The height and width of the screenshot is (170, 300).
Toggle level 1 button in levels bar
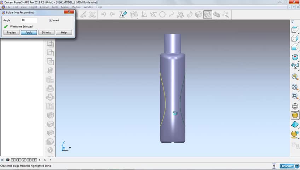(x=18, y=160)
